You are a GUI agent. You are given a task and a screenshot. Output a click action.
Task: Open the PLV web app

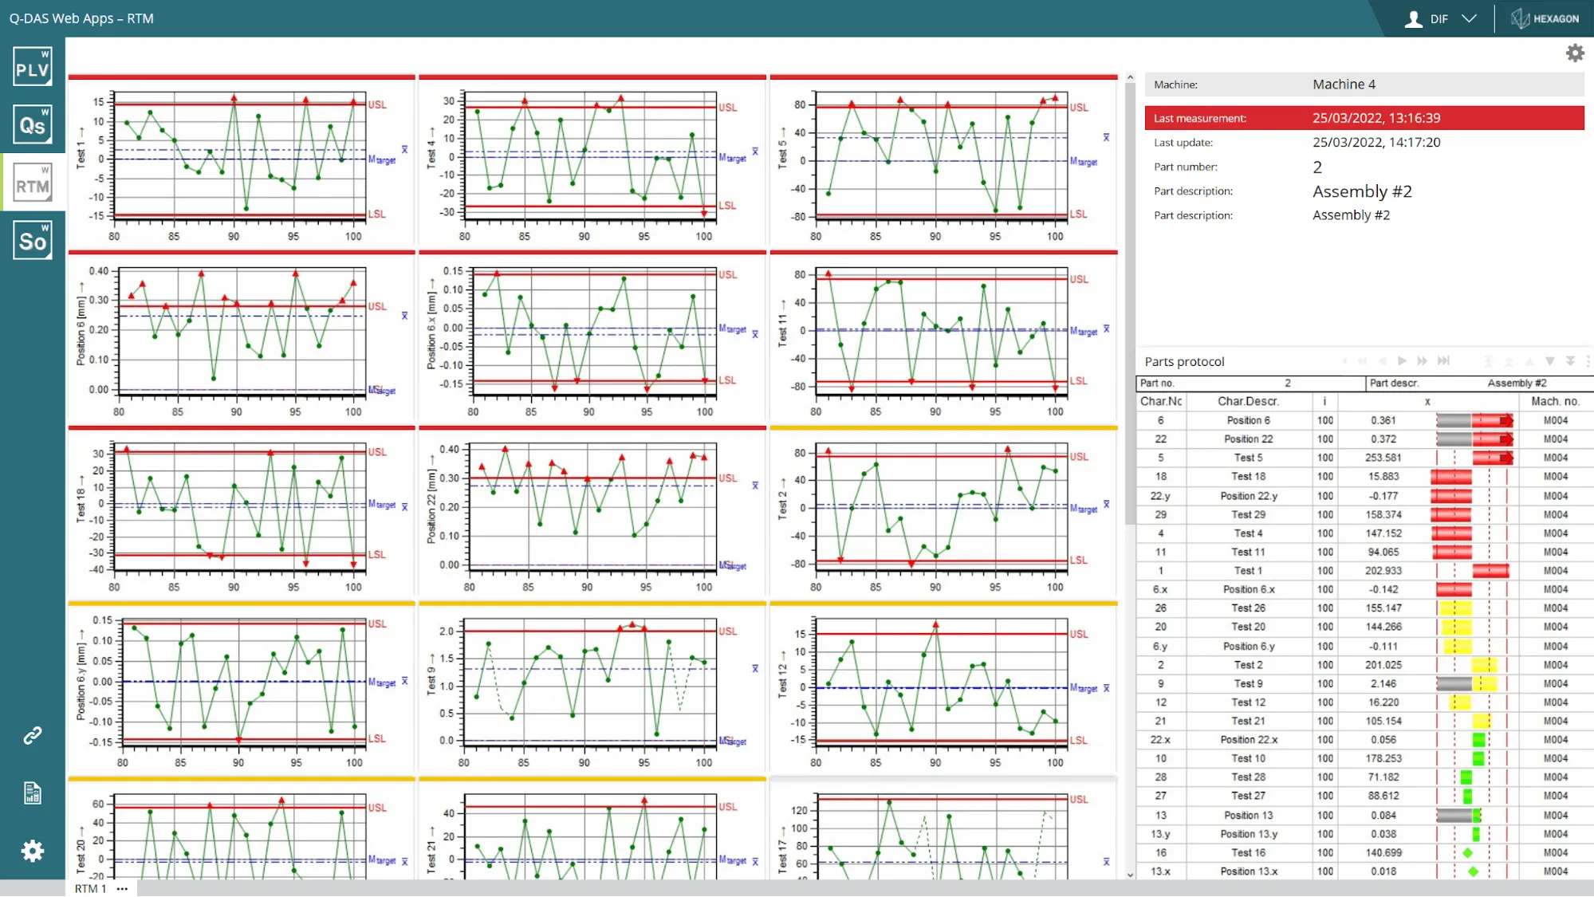33,67
